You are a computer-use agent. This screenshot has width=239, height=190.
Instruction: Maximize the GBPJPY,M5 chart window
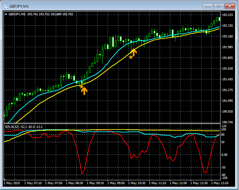click(219, 6)
